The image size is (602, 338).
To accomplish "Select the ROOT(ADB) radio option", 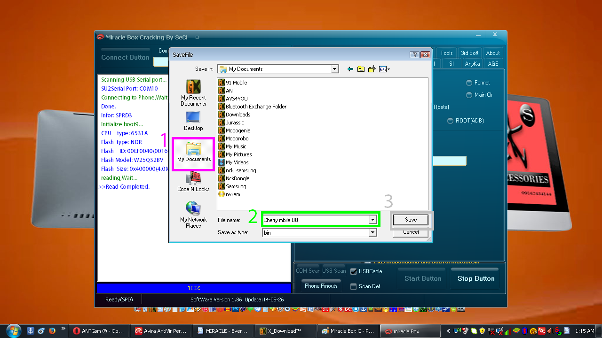I will [x=450, y=121].
